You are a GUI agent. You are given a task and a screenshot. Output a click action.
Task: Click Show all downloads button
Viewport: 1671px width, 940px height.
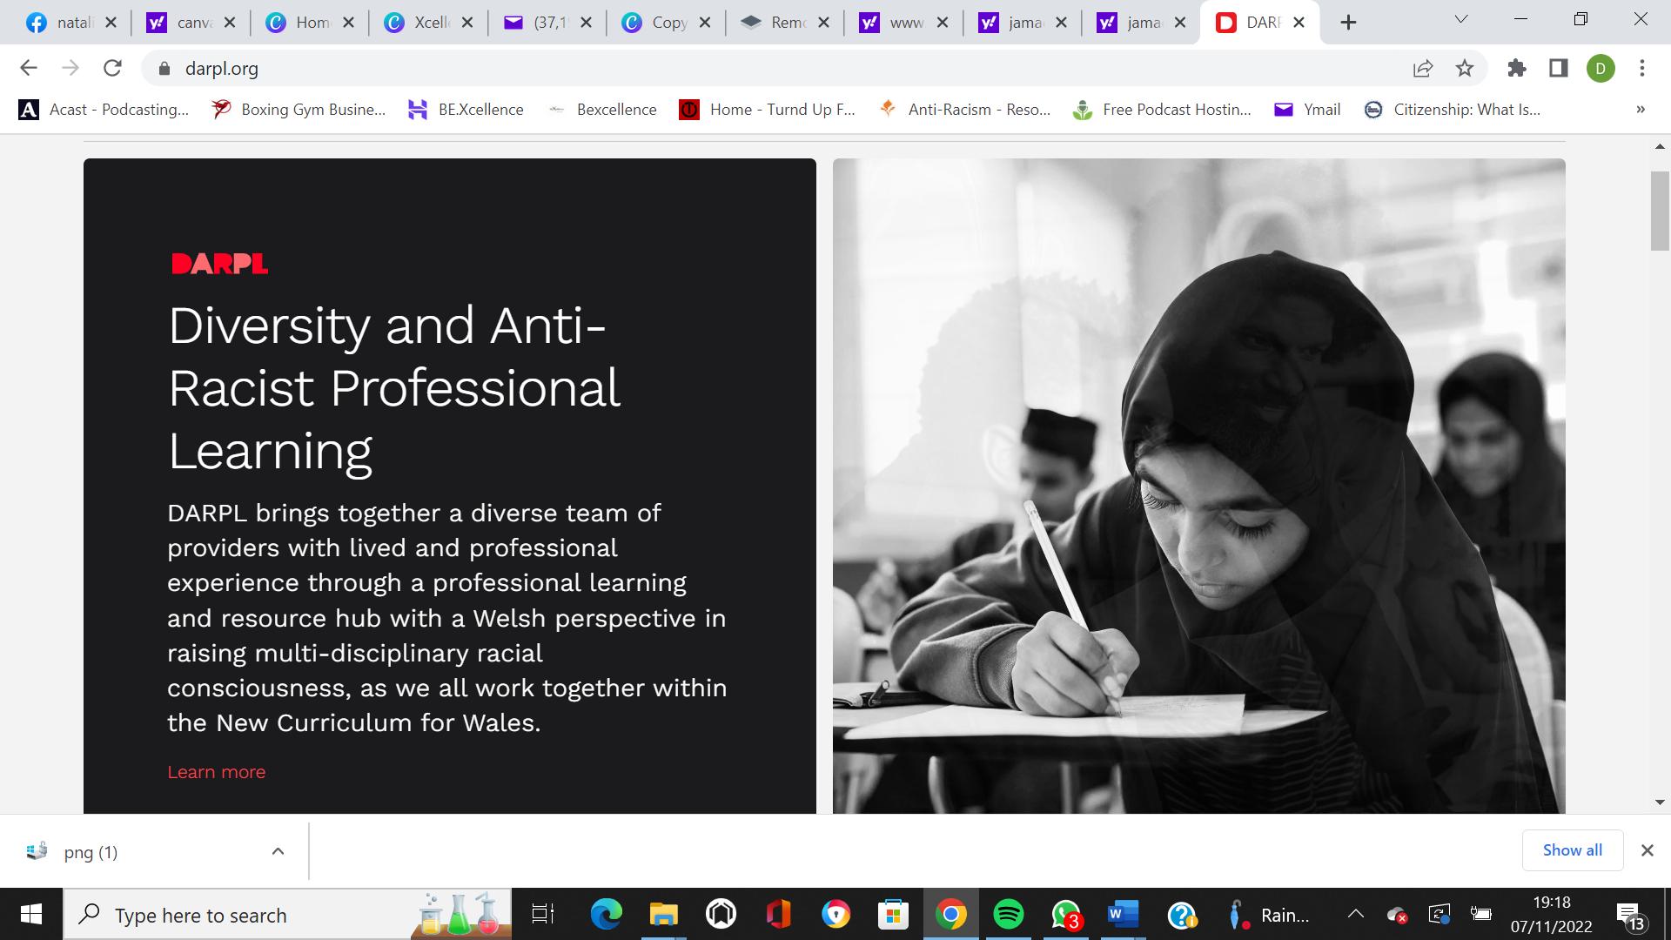[x=1572, y=850]
